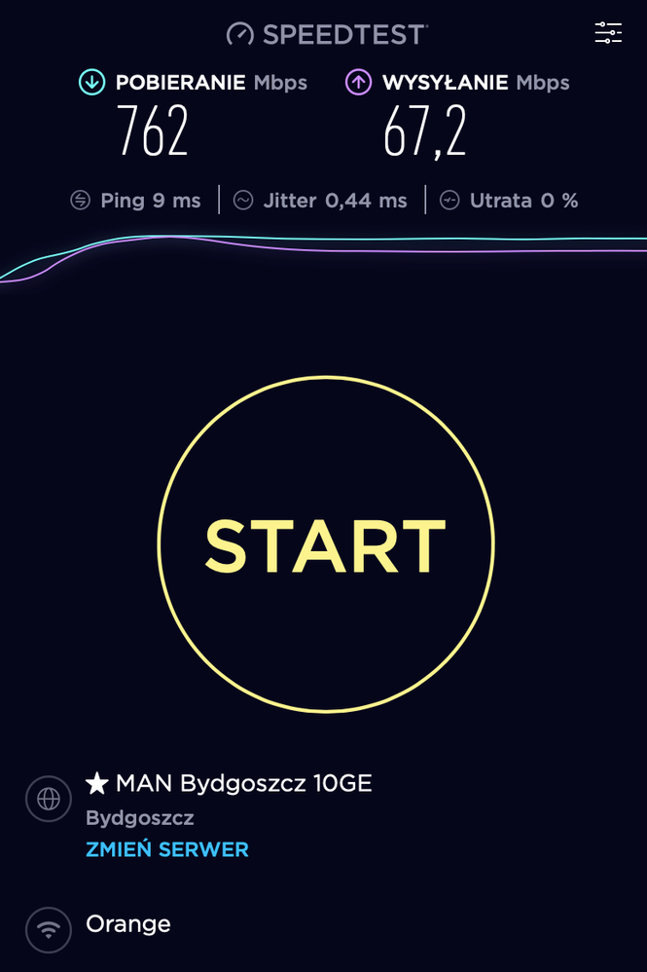Click the packet loss icon beside Utrata
Viewport: 647px width, 972px height.
[449, 201]
